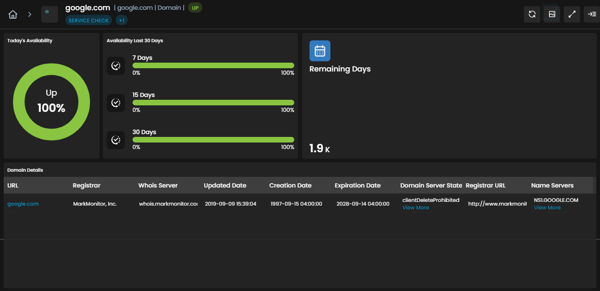Click the 15 Days availability bar
Screen dimensions: 600x291
(x=213, y=103)
